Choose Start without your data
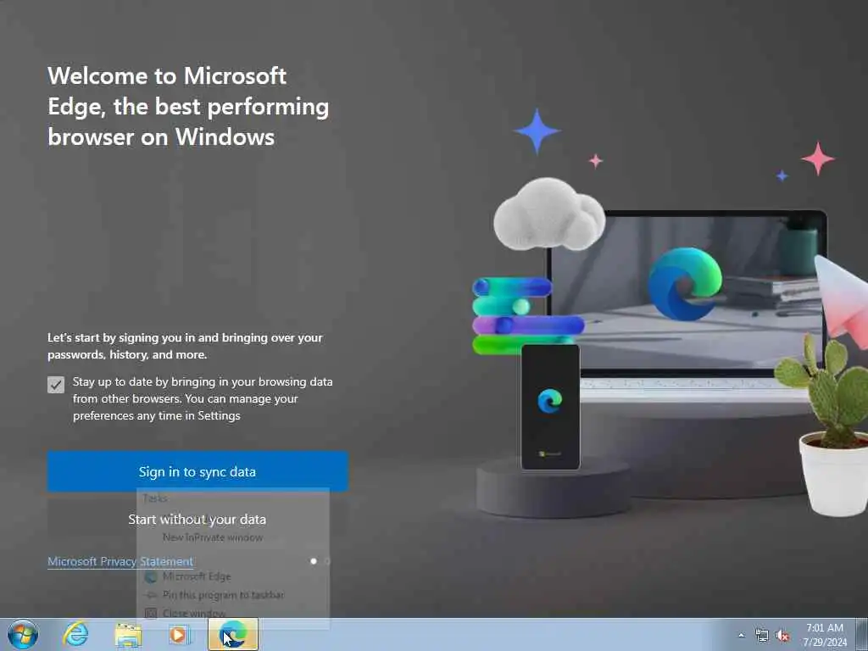 pyautogui.click(x=198, y=520)
